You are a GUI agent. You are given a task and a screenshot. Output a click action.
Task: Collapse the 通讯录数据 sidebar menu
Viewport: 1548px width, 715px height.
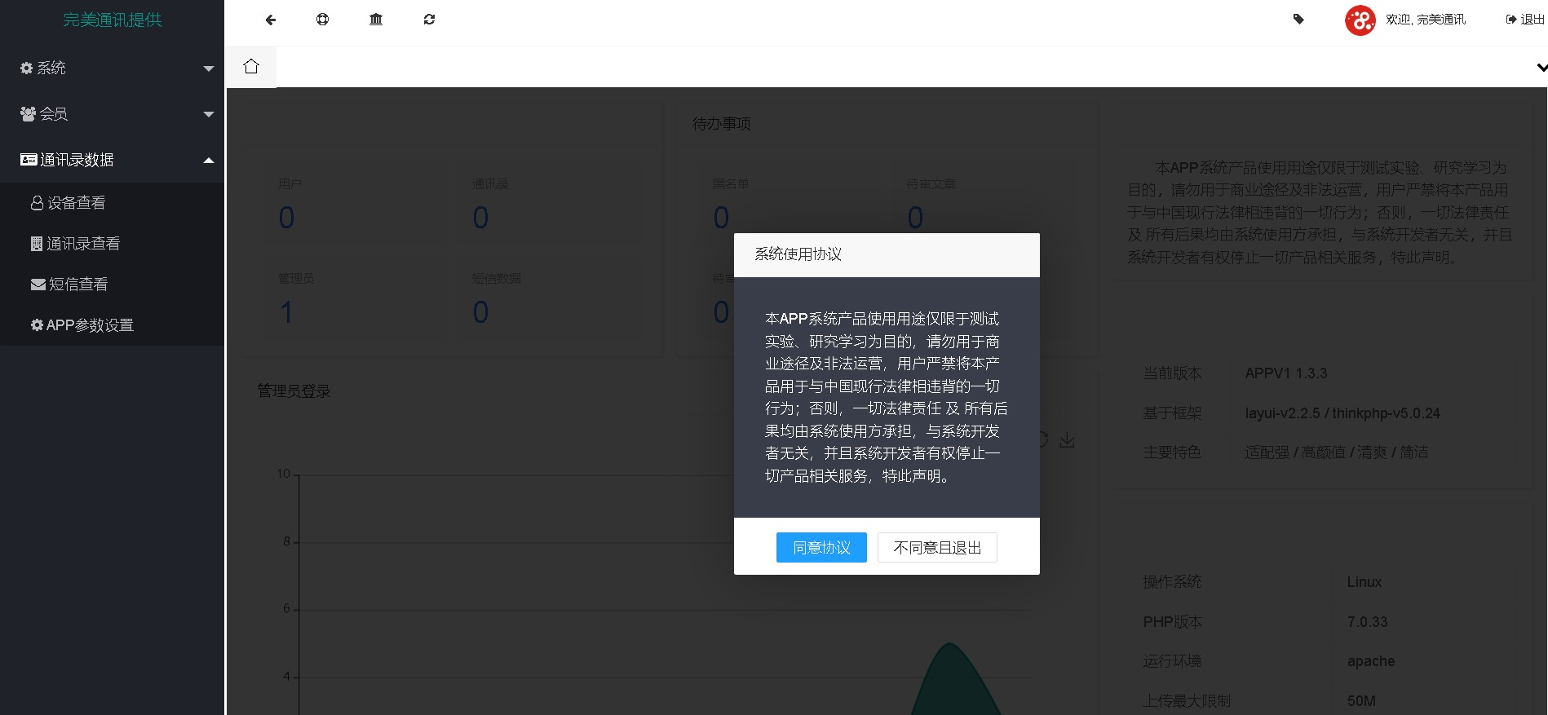point(113,160)
